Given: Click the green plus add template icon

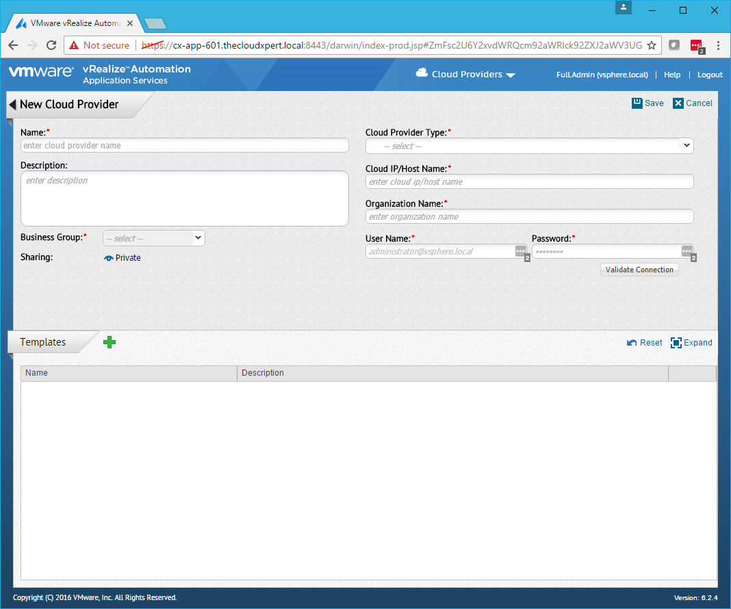Looking at the screenshot, I should coord(110,342).
